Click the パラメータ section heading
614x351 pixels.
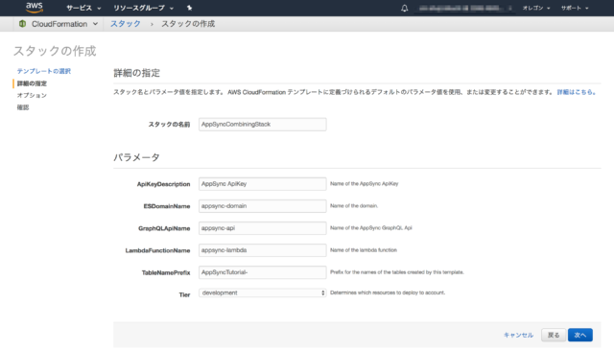point(136,157)
